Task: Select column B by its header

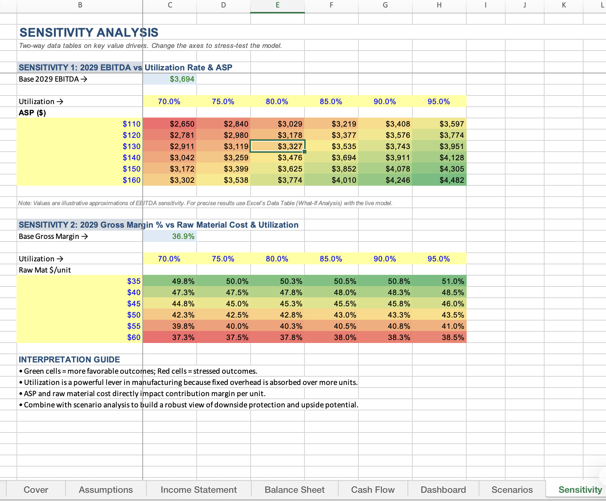Action: [x=80, y=5]
